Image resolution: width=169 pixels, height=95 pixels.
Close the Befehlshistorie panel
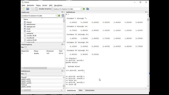coord(64,71)
